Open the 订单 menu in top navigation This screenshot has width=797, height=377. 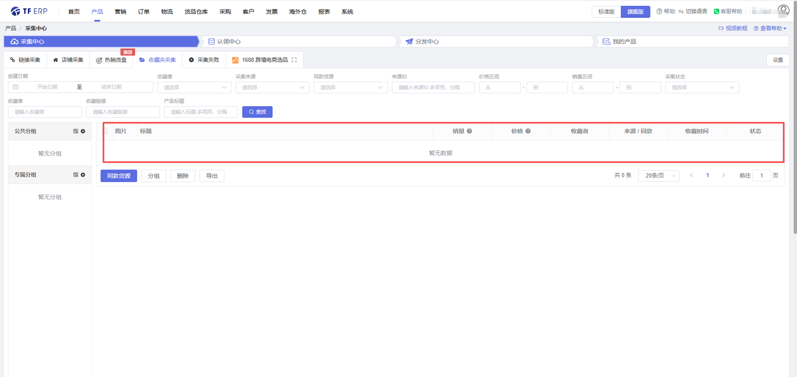tap(144, 12)
